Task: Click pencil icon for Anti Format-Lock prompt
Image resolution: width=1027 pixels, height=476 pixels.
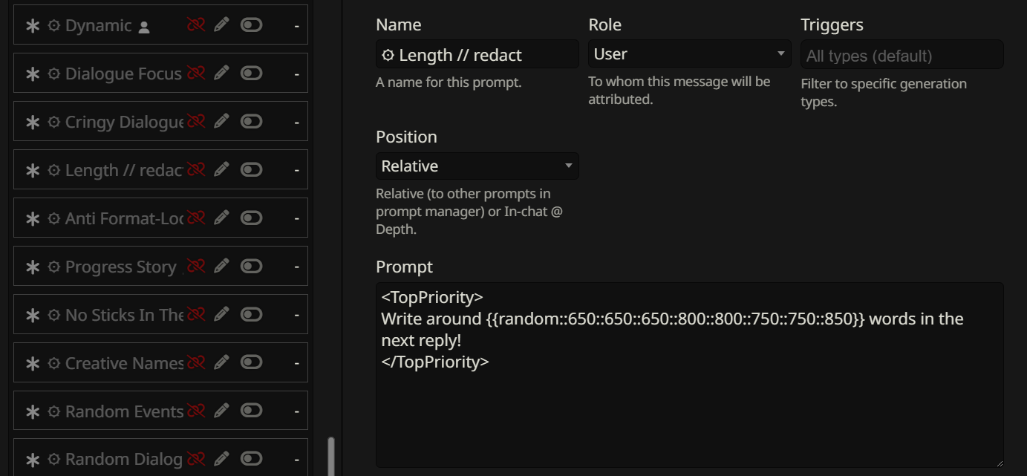Action: (x=221, y=218)
